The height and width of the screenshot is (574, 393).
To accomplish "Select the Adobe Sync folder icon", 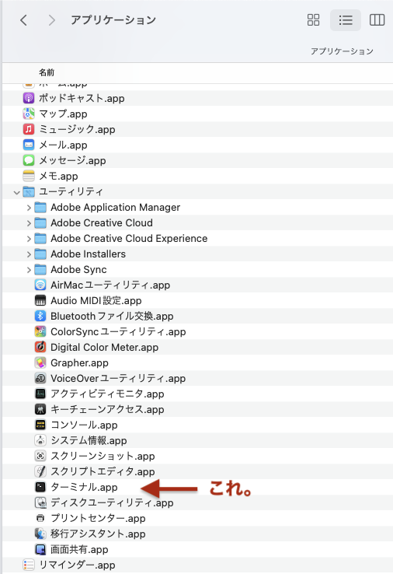I will (40, 269).
